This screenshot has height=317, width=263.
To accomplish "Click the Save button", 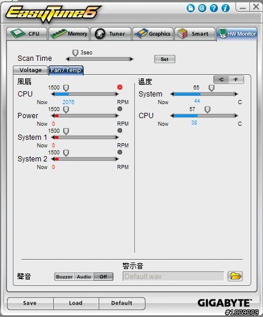I will 30,303.
